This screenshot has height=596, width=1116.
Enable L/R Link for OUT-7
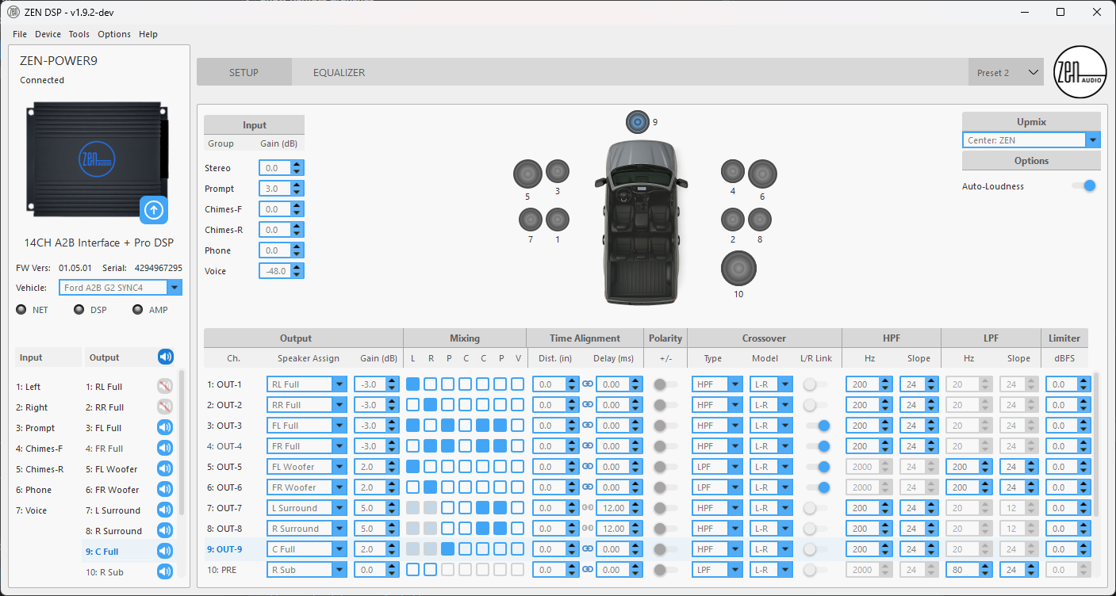815,508
